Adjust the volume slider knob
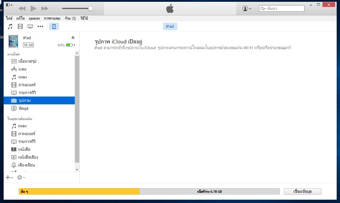340x203 pixels. [91, 8]
